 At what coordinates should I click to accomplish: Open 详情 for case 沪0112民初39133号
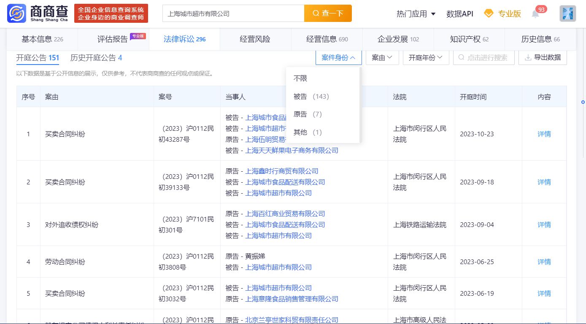544,182
